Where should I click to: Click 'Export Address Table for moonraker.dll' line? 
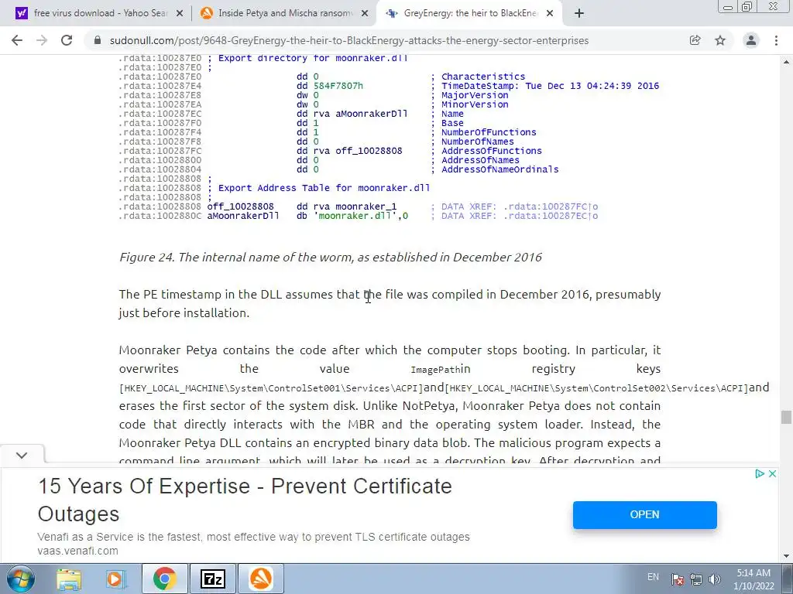pyautogui.click(x=324, y=188)
